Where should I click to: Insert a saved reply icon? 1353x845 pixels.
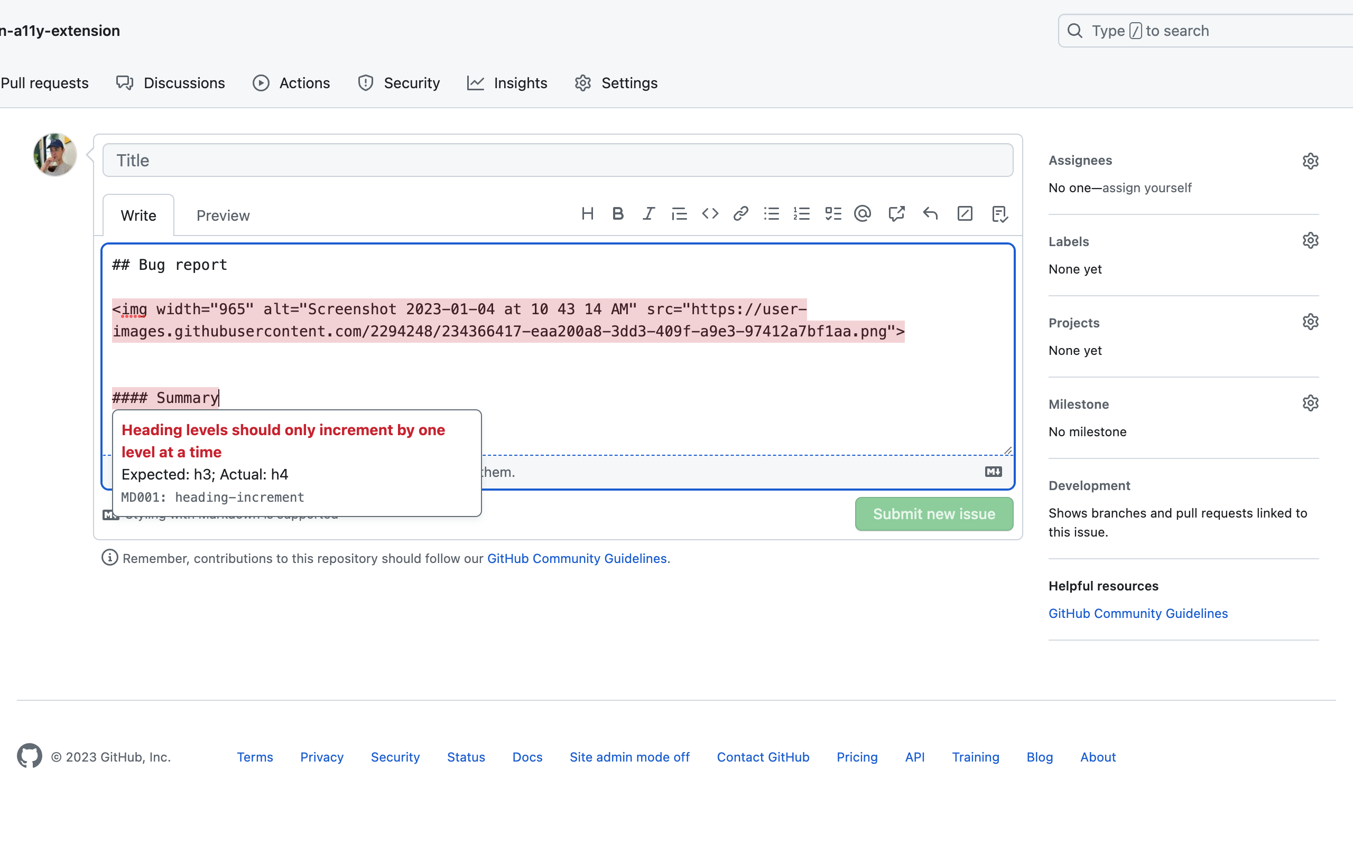(930, 213)
